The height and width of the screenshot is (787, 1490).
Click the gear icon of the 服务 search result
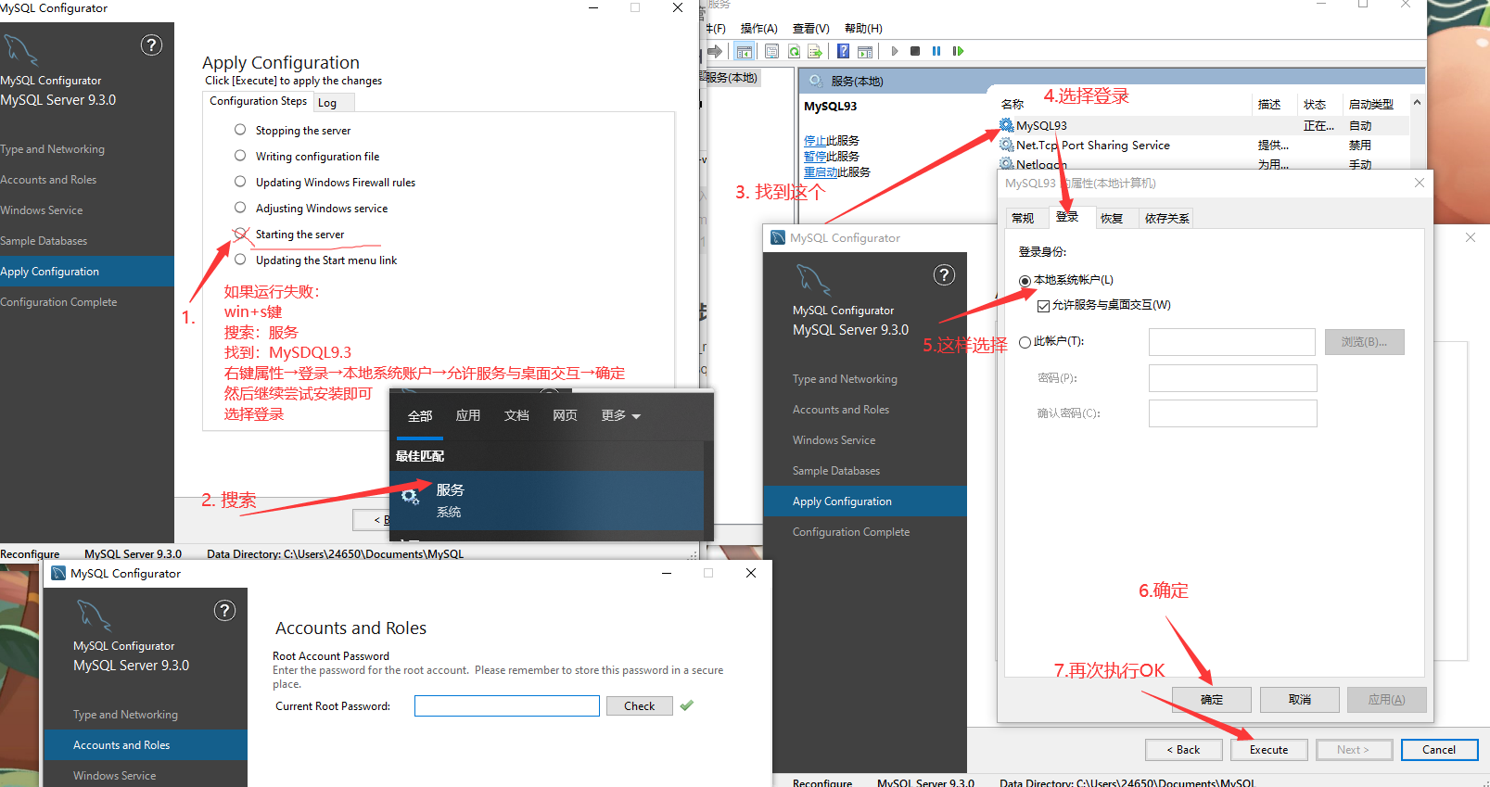coord(410,498)
